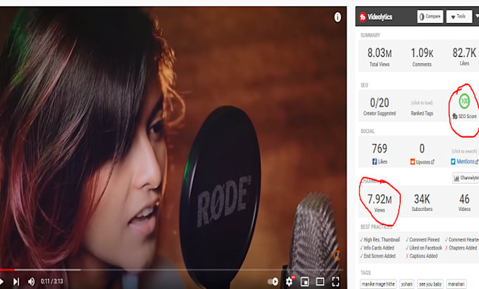Skip to next video button

pyautogui.click(x=16, y=281)
